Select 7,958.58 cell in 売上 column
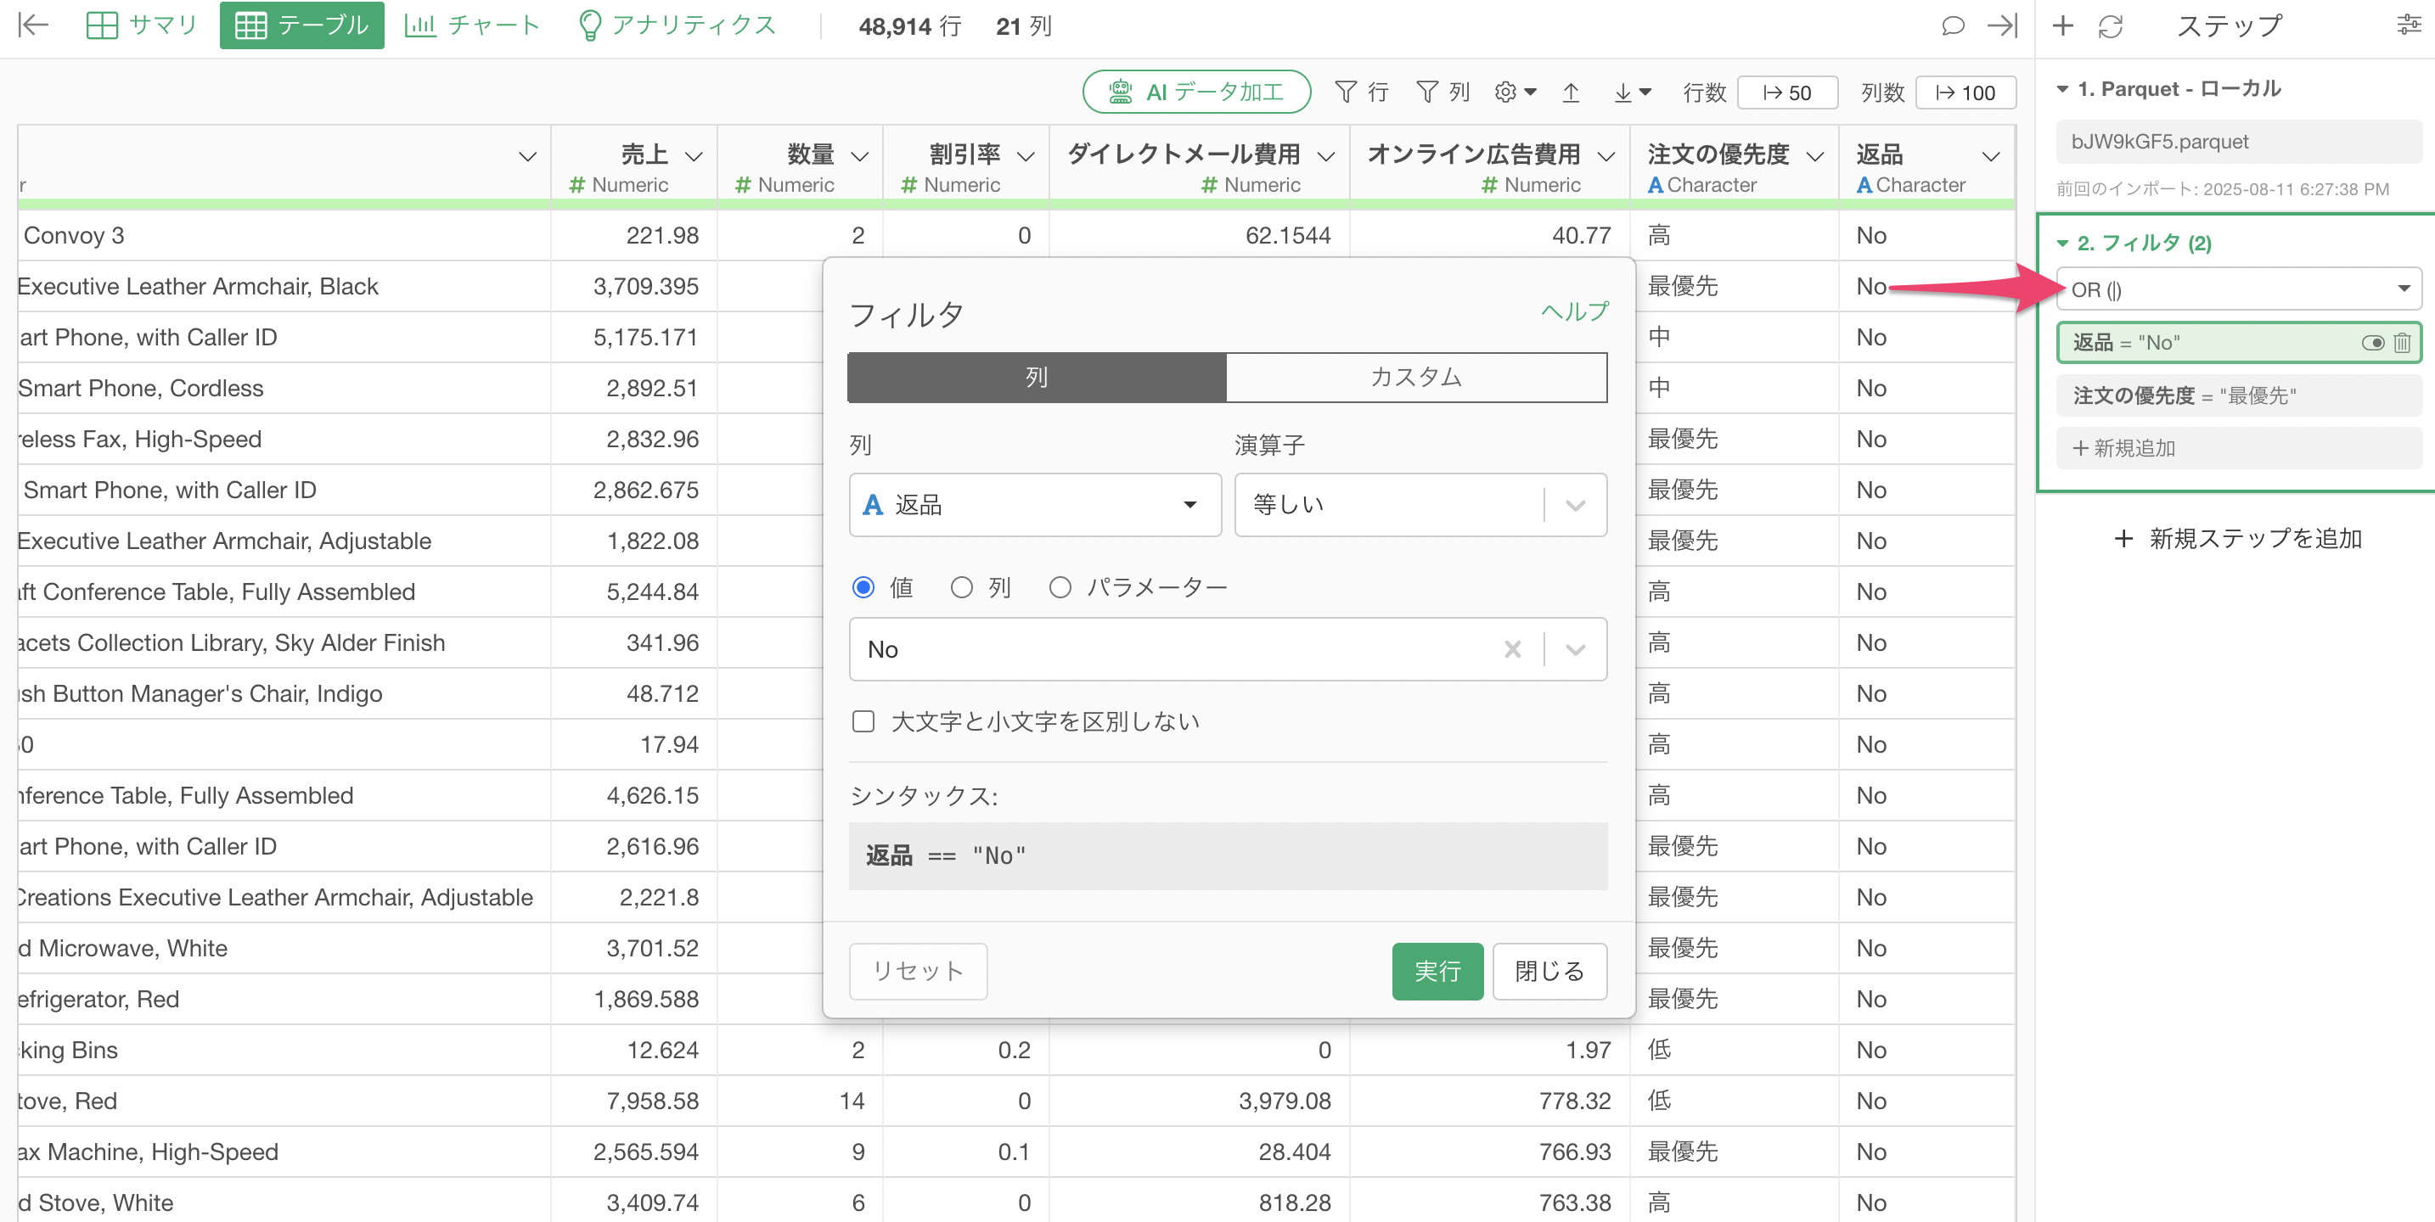The height and width of the screenshot is (1222, 2435). (633, 1101)
